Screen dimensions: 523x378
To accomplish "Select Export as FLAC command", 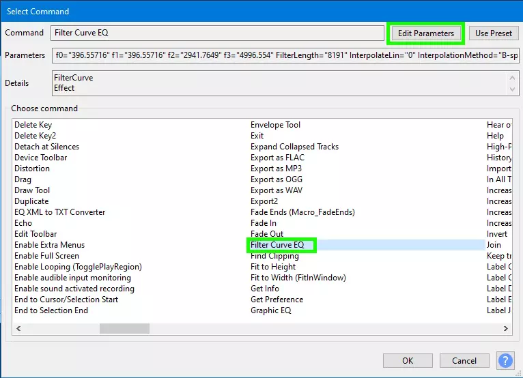I will coord(277,158).
